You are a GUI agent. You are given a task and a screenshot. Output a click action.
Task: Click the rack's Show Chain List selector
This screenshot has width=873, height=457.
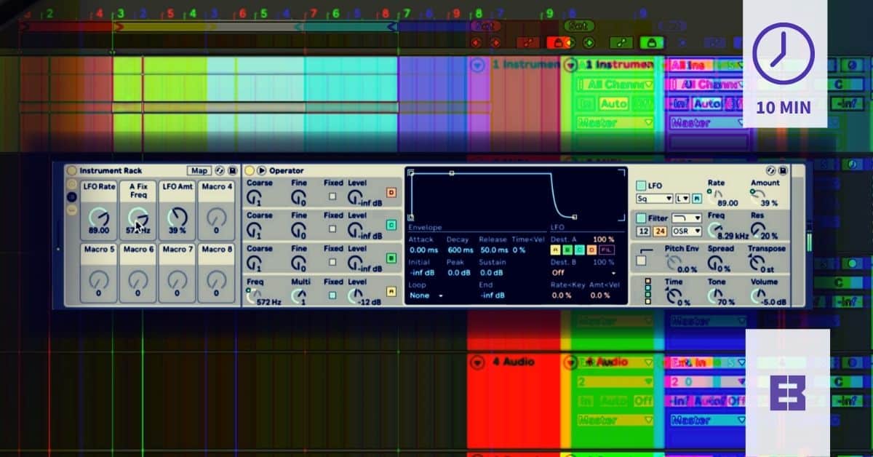click(71, 196)
